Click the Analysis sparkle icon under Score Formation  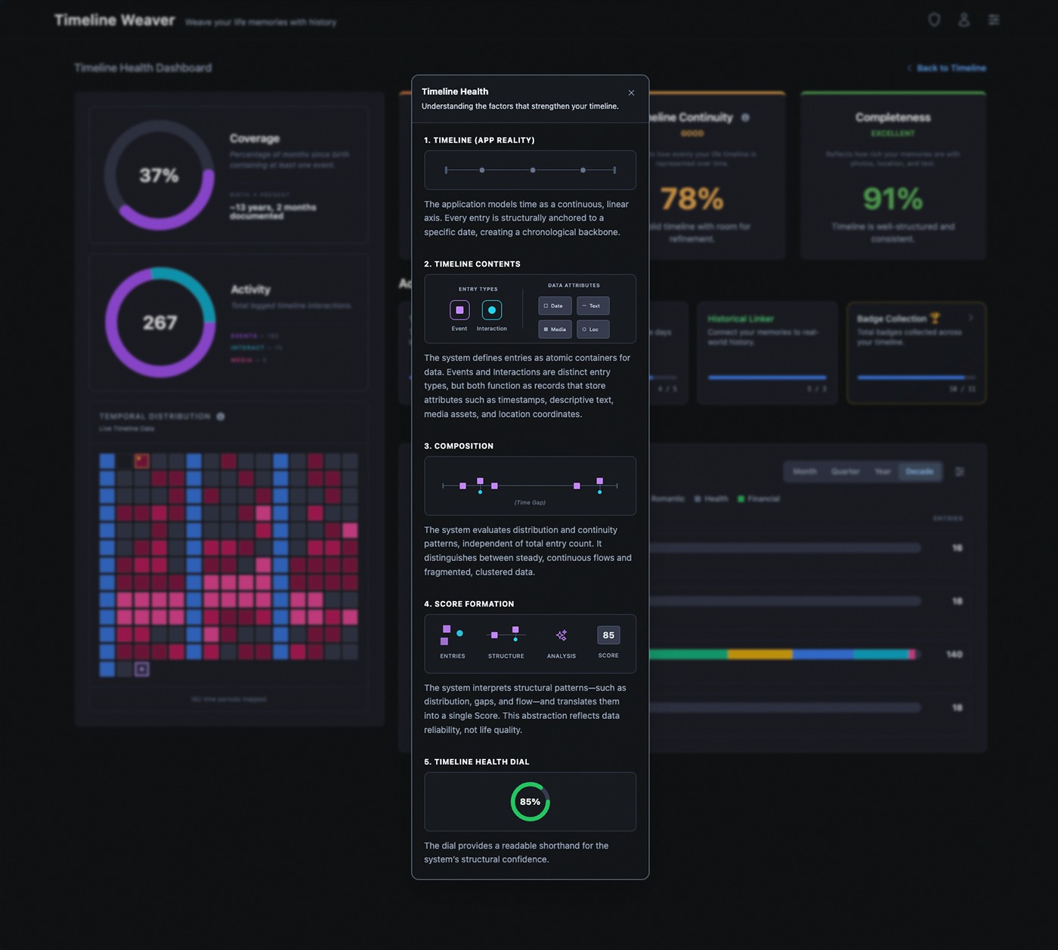(561, 635)
